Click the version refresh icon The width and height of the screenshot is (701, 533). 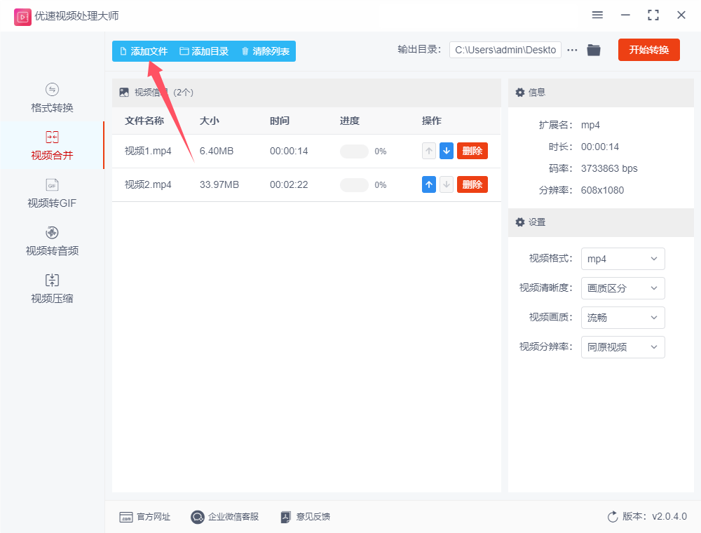613,517
